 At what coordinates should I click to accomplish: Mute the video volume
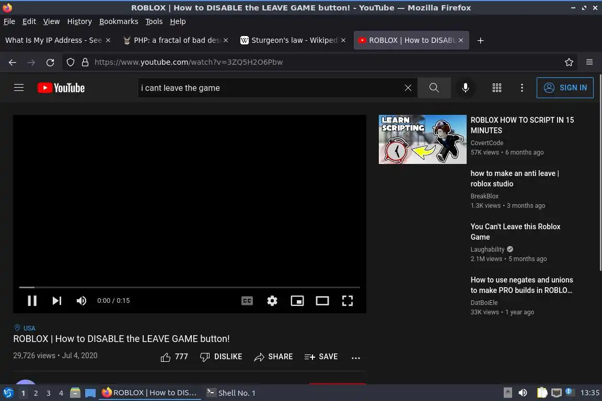tap(82, 301)
